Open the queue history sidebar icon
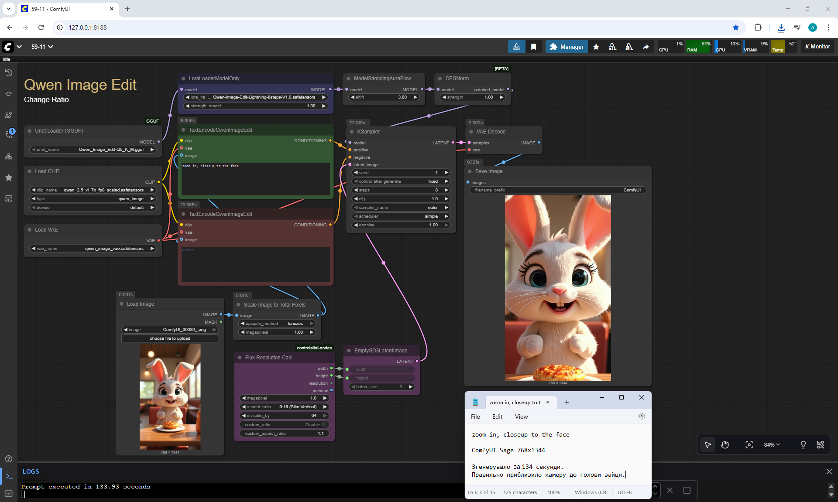Viewport: 838px width, 502px height. 8,73
